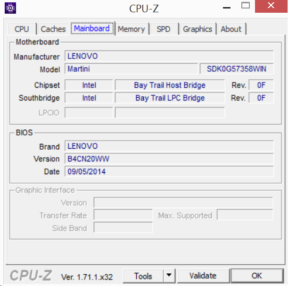The width and height of the screenshot is (288, 286).
Task: Select the Mainboard tab
Action: point(92,28)
